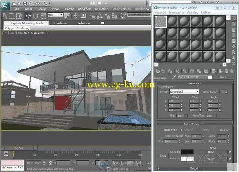Viewport: 239px width, 172px height.
Task: Click the Go to Parent icon
Action: tap(226, 71)
